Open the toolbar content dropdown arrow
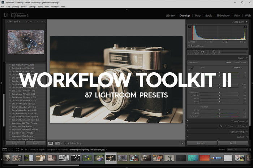Screen dimensions: 253x168 coord(183,143)
